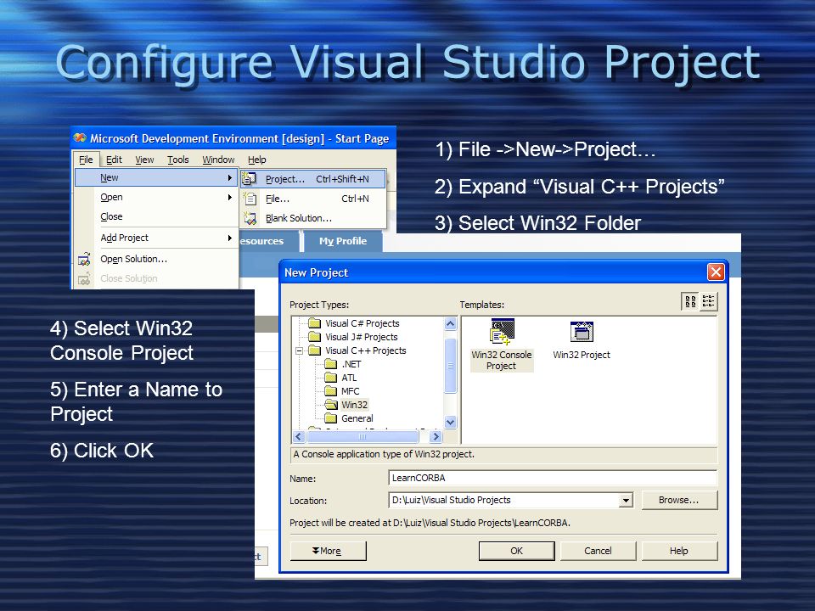Image resolution: width=815 pixels, height=611 pixels.
Task: Select the Win32 Project template icon
Action: click(582, 332)
